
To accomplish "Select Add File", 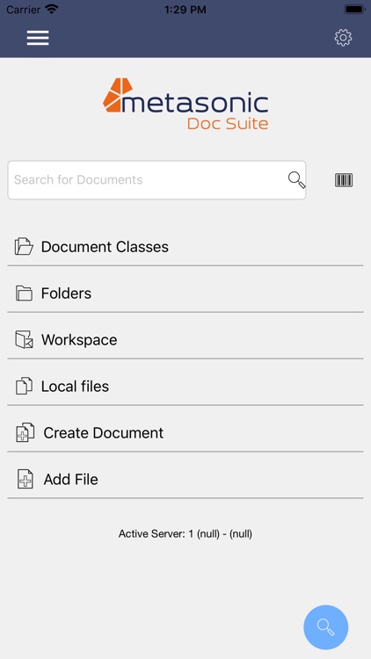I will pos(185,479).
